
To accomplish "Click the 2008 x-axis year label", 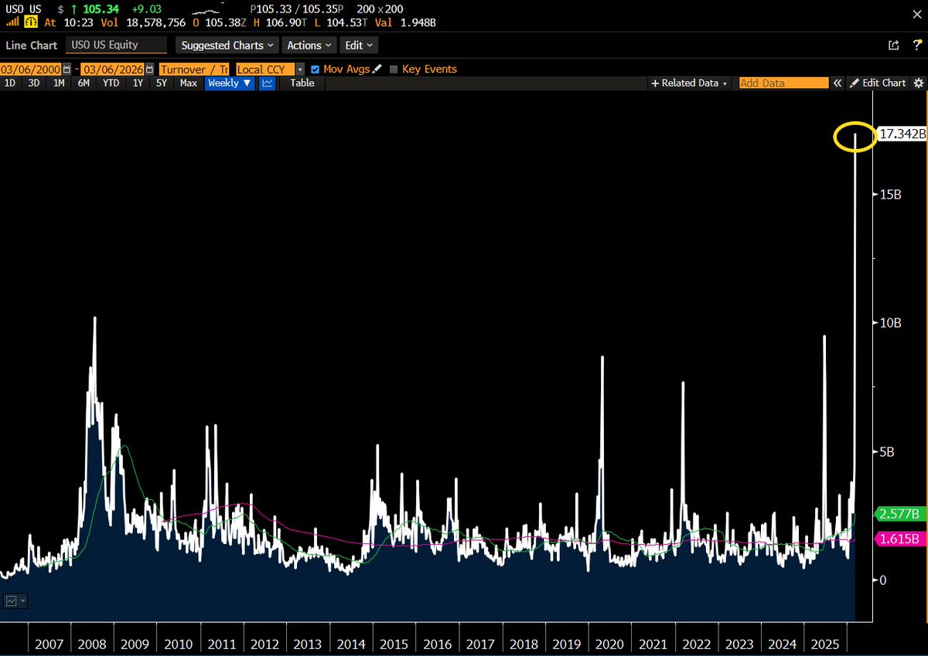I will 92,644.
